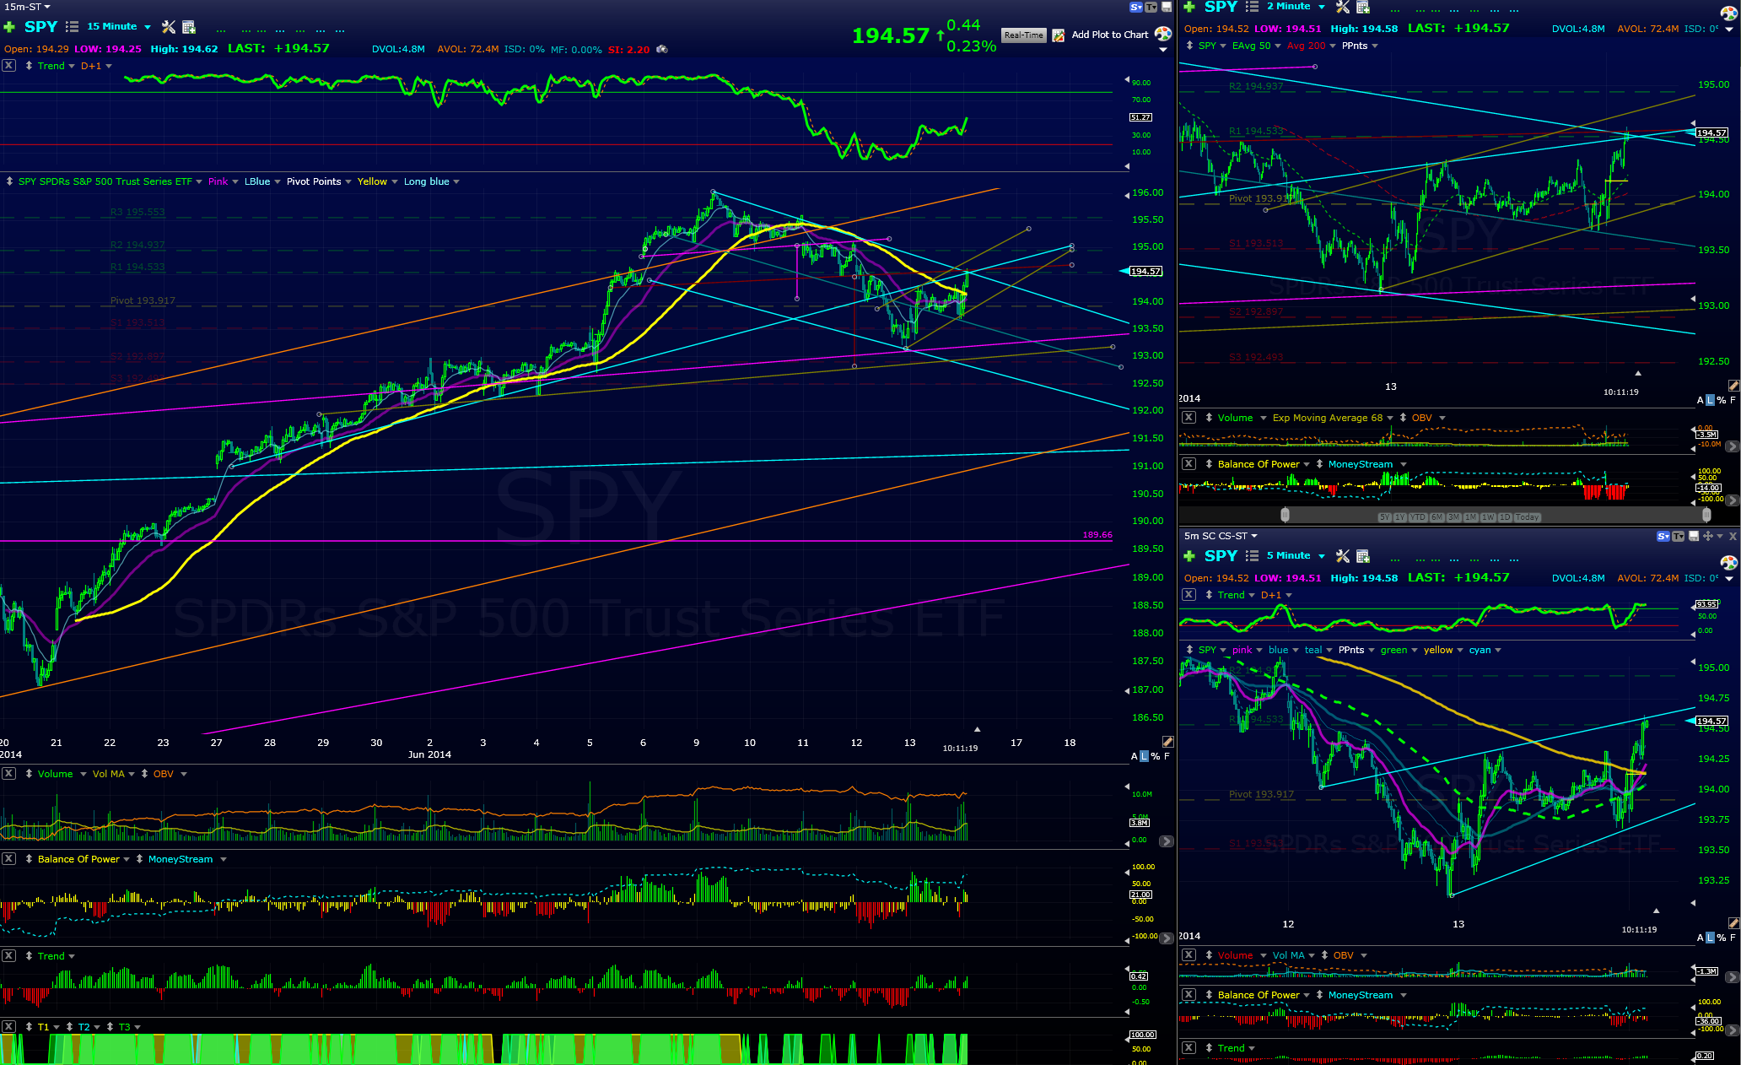Click green plus icon in 15-minute chart

(9, 27)
